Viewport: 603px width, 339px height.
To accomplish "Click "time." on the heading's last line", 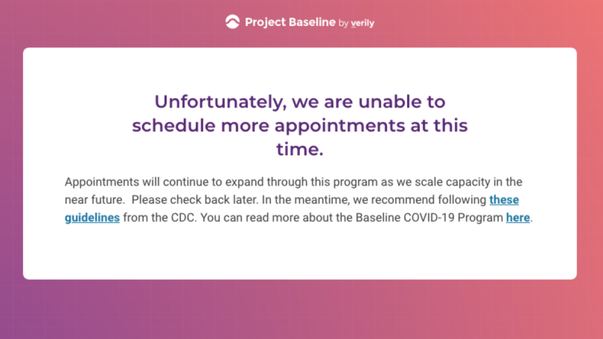I will (300, 150).
